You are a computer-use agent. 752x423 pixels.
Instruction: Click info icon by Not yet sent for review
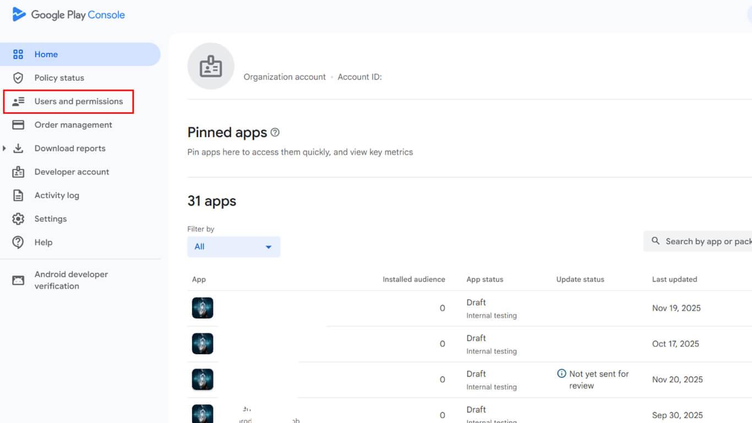tap(562, 373)
